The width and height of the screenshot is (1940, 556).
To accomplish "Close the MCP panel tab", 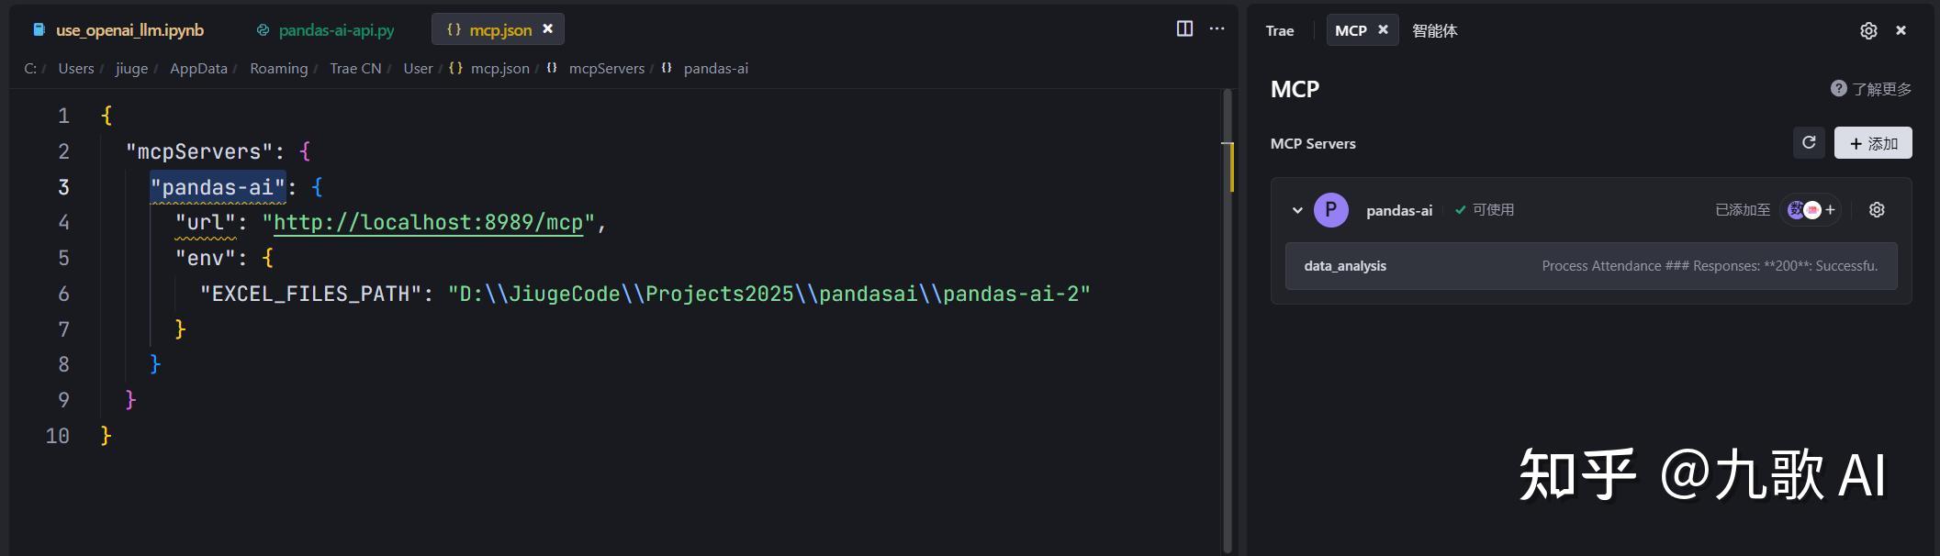I will [x=1383, y=30].
